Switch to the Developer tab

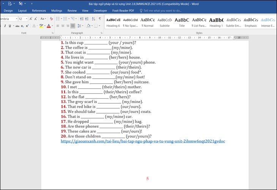[100, 11]
